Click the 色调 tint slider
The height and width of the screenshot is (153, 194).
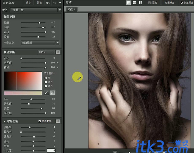tap(33, 141)
